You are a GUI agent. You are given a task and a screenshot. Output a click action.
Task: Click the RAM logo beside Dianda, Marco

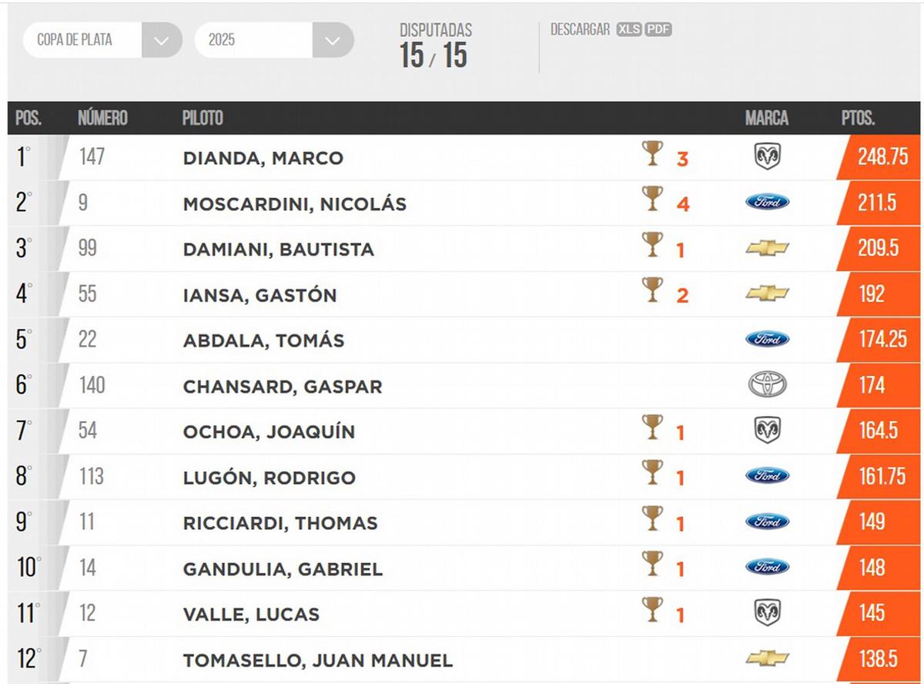pos(767,157)
